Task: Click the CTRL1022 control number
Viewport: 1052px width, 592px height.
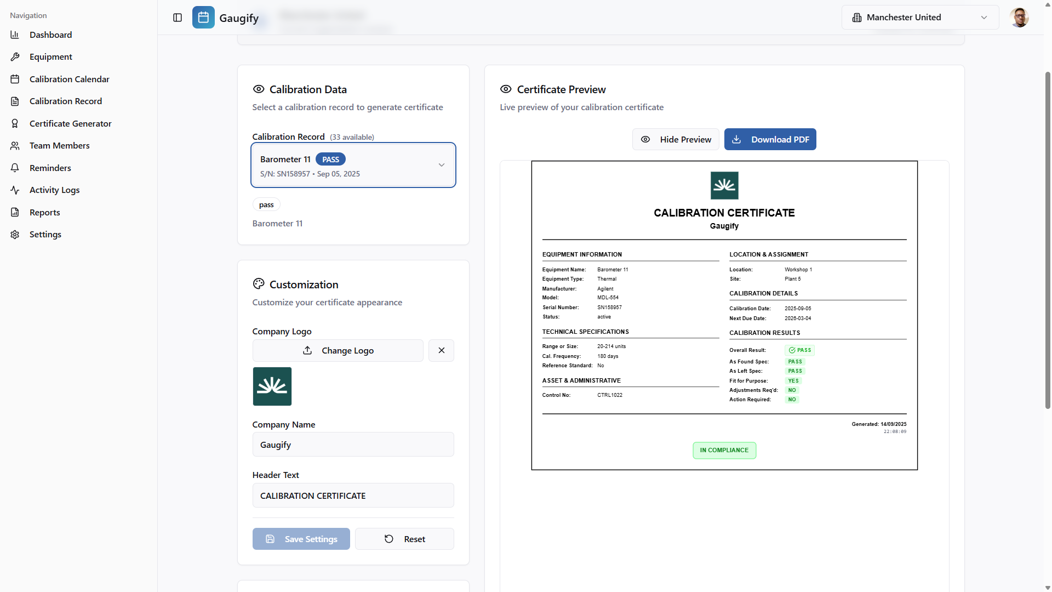Action: (610, 395)
